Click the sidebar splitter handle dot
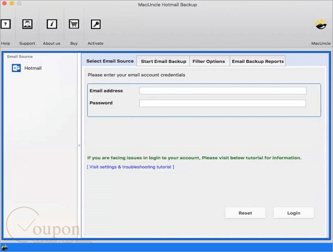333x252 pixels. point(79,145)
